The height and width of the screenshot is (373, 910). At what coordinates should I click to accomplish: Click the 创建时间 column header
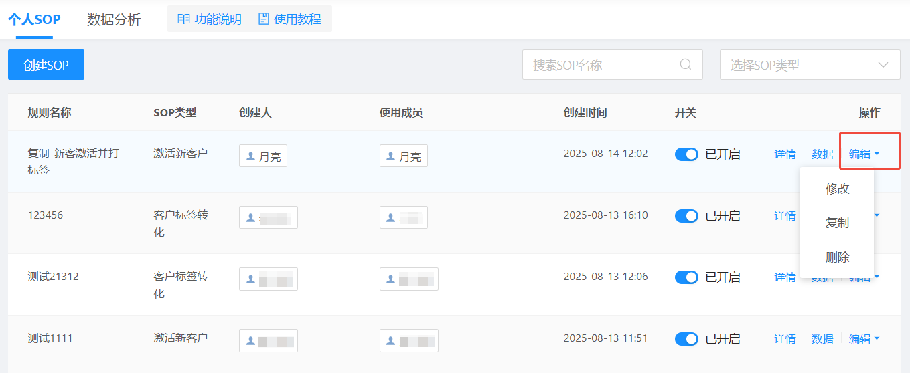[585, 112]
